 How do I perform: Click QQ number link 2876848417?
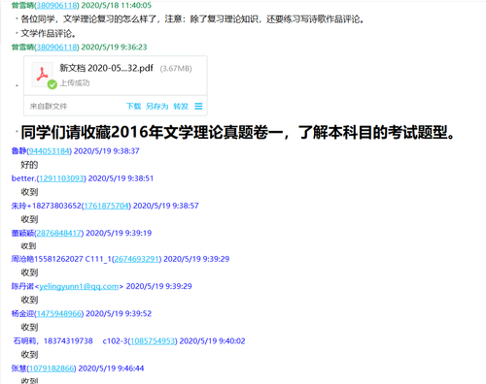58,233
